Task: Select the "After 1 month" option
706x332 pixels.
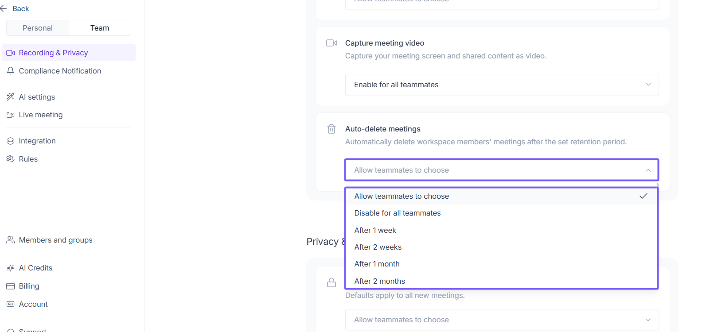Action: coord(377,264)
